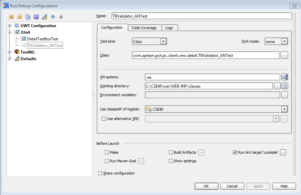Open Run Maven Goal selection dialog
The width and height of the screenshot is (301, 195).
[141, 161]
